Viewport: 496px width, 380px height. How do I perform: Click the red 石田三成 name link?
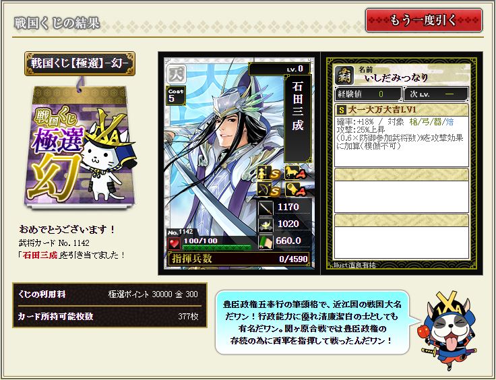(40, 255)
